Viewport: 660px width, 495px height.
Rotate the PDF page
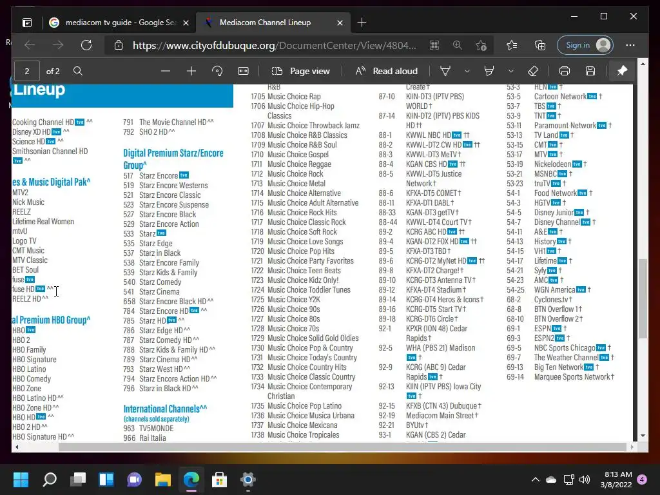(217, 71)
